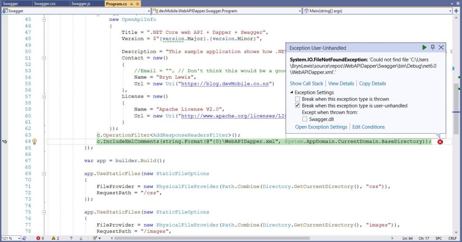The image size is (462, 242).
Task: Click the lightbulb quick actions icon on line 64
Action: pyautogui.click(x=34, y=142)
